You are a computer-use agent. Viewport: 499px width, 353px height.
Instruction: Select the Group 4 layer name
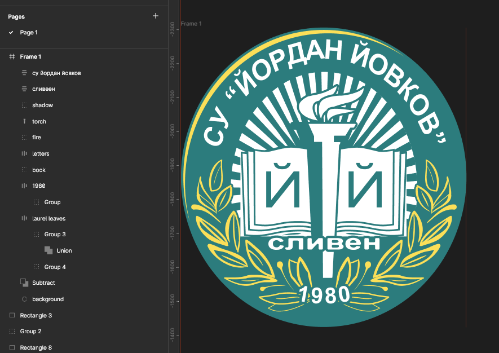pos(55,267)
